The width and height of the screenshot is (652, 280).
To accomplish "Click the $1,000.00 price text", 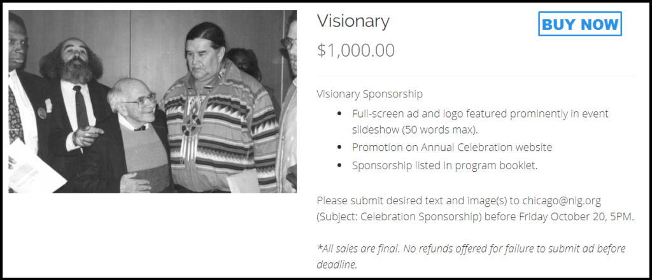I will (x=355, y=50).
